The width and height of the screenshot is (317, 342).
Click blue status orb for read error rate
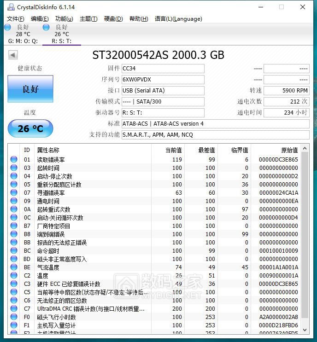coord(14,160)
